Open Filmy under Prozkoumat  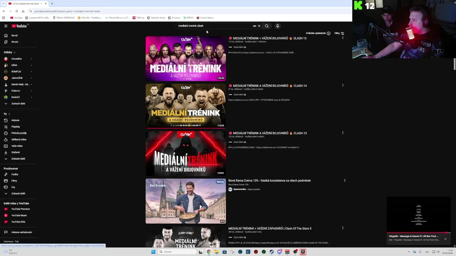(x=14, y=181)
